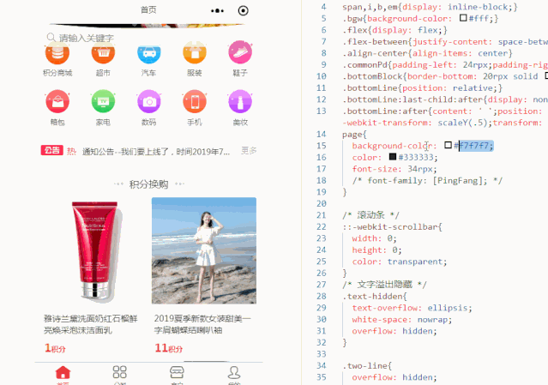Click the search magnifier icon
This screenshot has height=385, width=548.
pyautogui.click(x=51, y=37)
